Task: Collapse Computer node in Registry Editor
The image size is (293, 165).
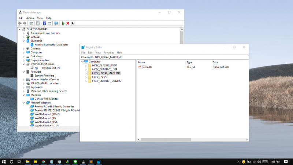Action: [82, 62]
